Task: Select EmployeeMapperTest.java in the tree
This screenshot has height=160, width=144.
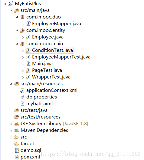Action: tap(61, 57)
